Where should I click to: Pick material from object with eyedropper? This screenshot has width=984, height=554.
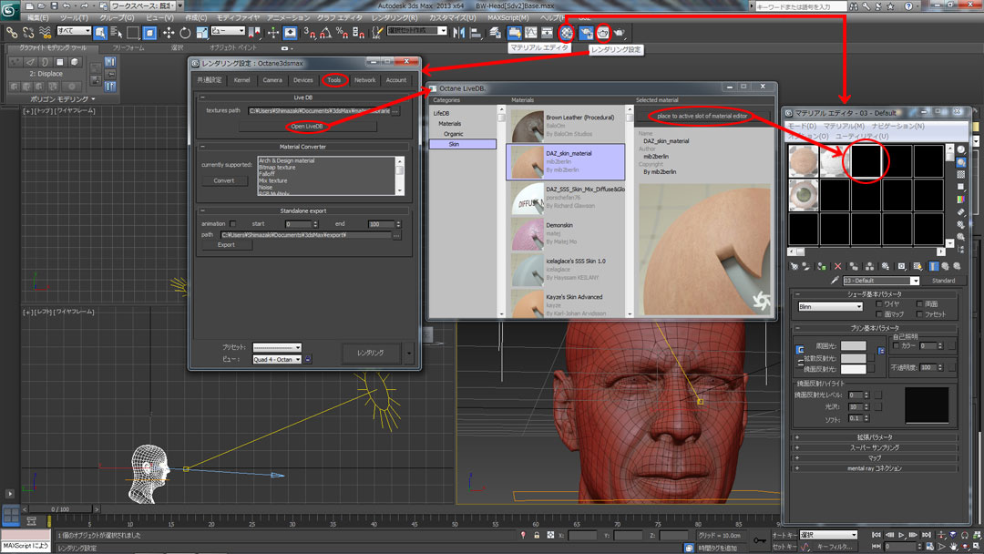coord(834,281)
